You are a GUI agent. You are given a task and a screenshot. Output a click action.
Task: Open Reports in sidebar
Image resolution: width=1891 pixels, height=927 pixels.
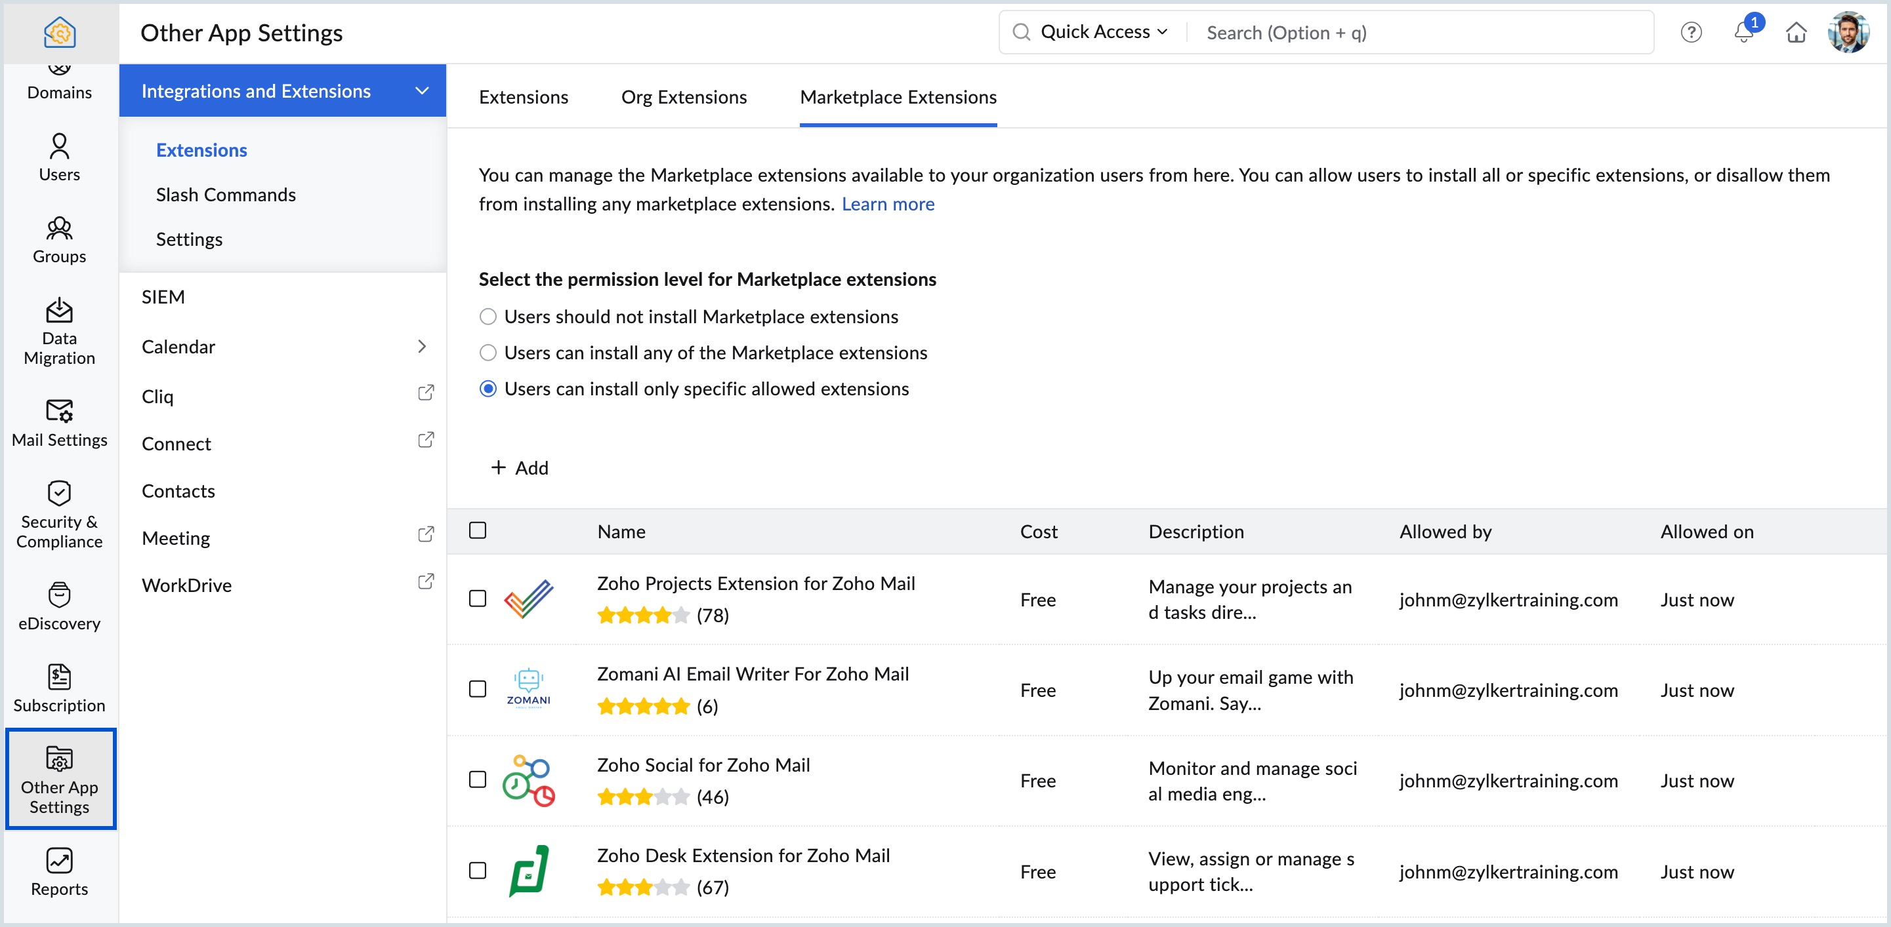(60, 872)
